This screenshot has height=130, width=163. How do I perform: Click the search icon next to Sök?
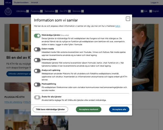click(x=142, y=11)
